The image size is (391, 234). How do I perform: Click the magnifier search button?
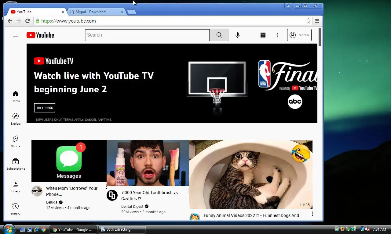point(219,35)
